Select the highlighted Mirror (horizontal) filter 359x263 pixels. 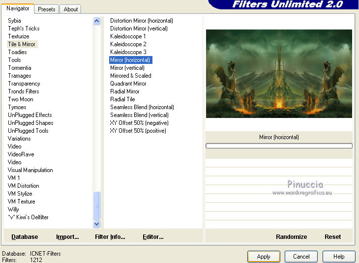click(130, 60)
